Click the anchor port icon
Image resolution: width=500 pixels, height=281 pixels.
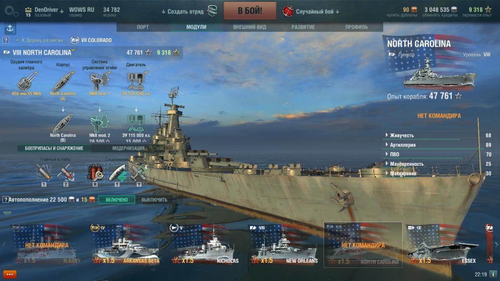[x=10, y=29]
